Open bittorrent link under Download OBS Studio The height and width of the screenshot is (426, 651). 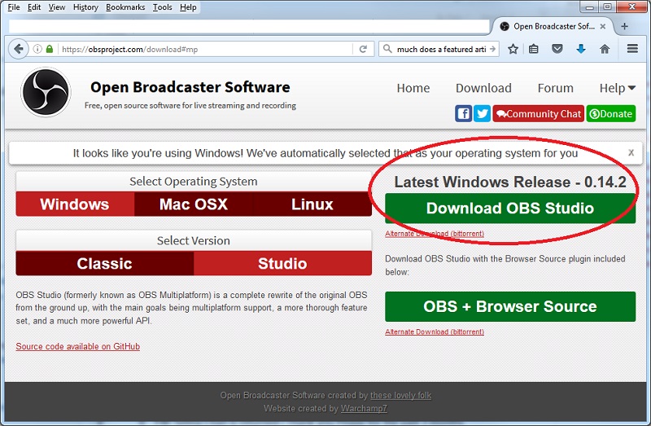435,234
